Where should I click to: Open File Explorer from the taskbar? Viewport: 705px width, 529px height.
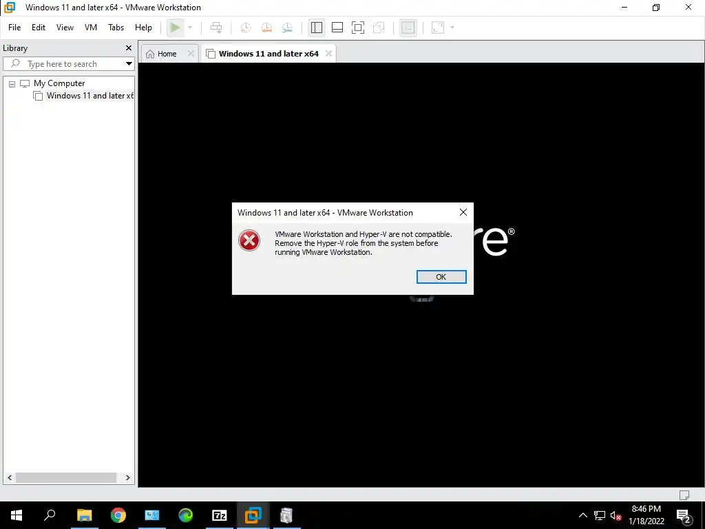[85, 515]
